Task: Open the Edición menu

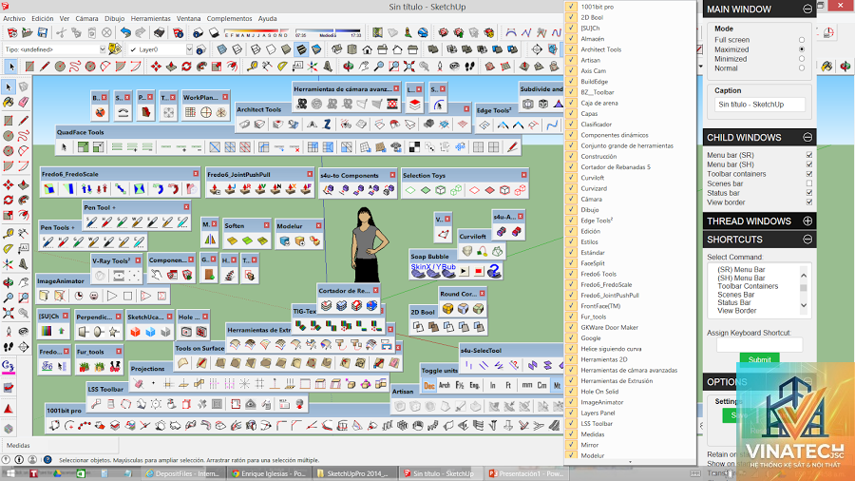Action: (43, 19)
